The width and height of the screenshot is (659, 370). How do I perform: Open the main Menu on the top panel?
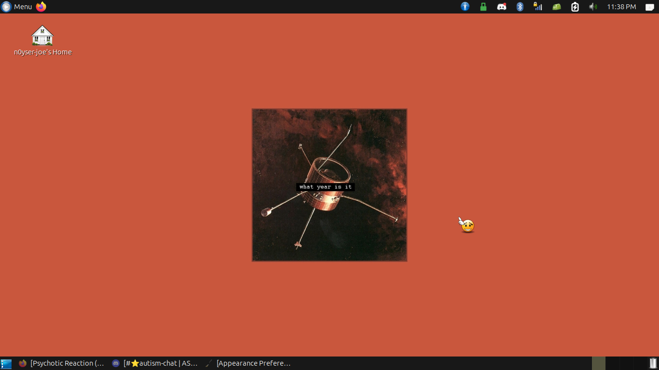tap(17, 7)
